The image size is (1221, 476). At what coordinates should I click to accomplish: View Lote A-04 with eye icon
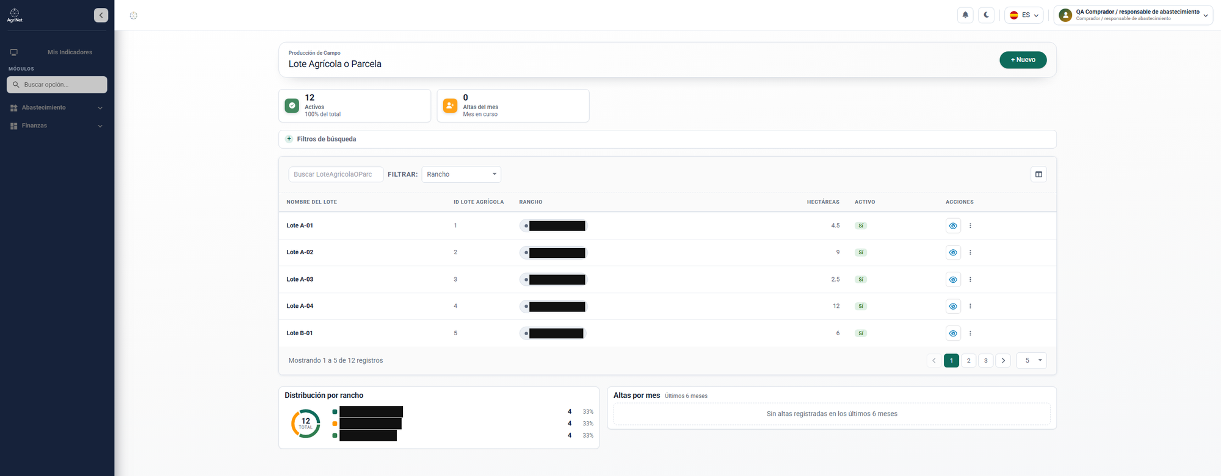coord(953,307)
